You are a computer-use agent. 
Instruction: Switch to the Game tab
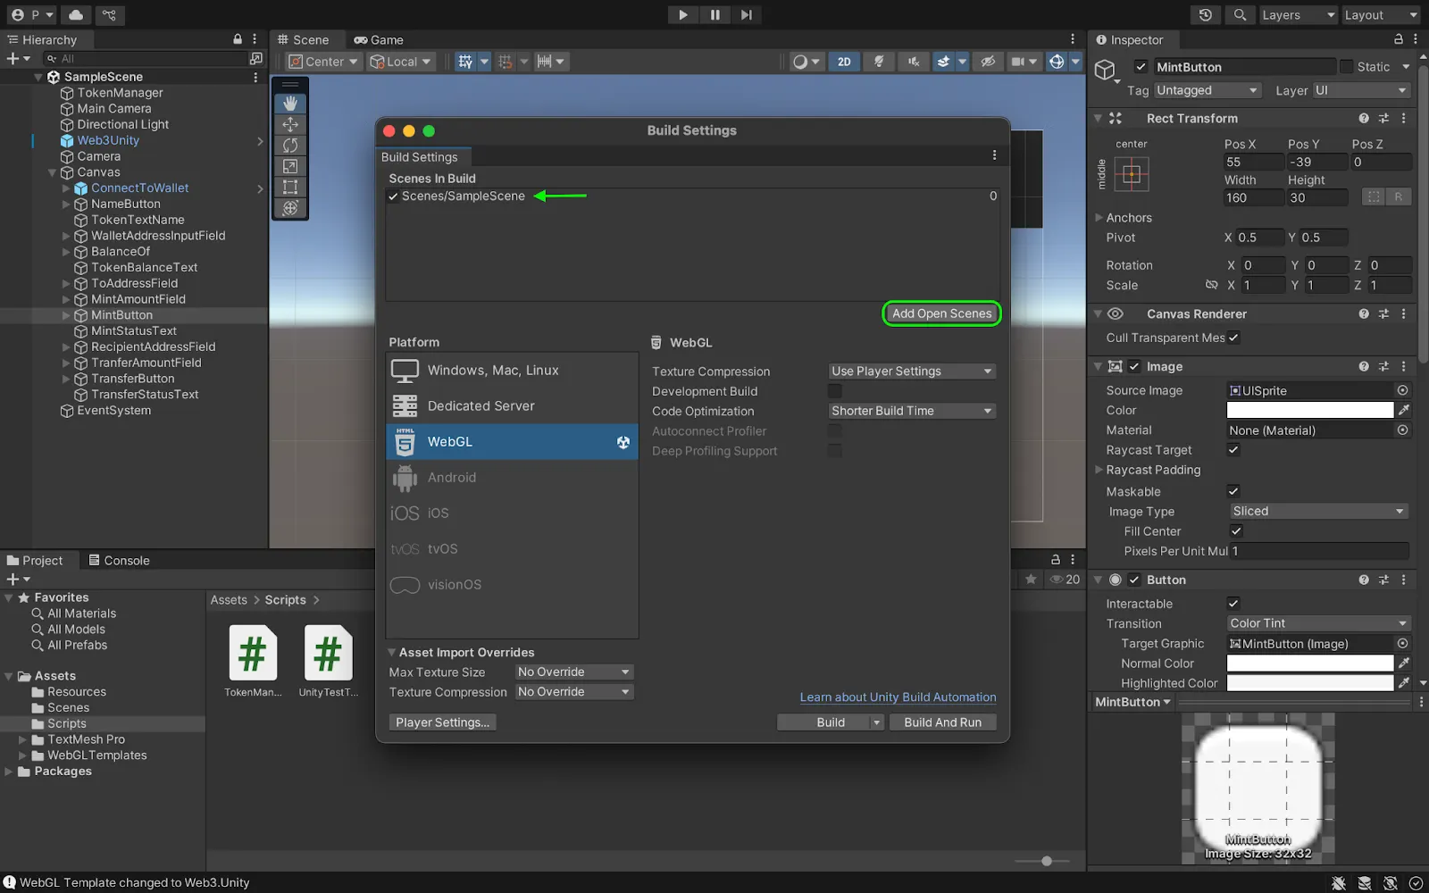coord(379,40)
